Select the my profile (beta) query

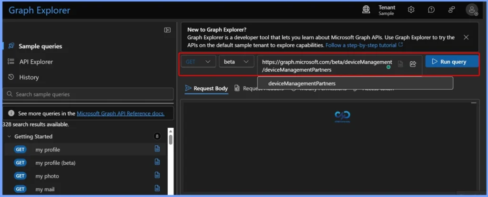pyautogui.click(x=55, y=163)
